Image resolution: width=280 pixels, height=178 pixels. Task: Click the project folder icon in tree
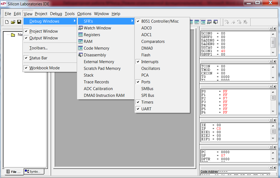[13, 35]
